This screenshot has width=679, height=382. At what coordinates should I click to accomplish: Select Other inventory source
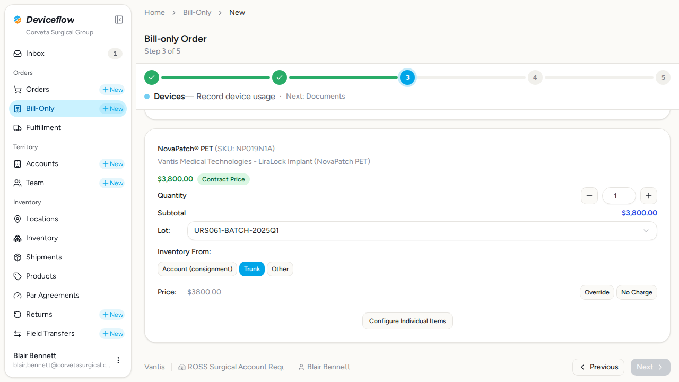pos(280,269)
